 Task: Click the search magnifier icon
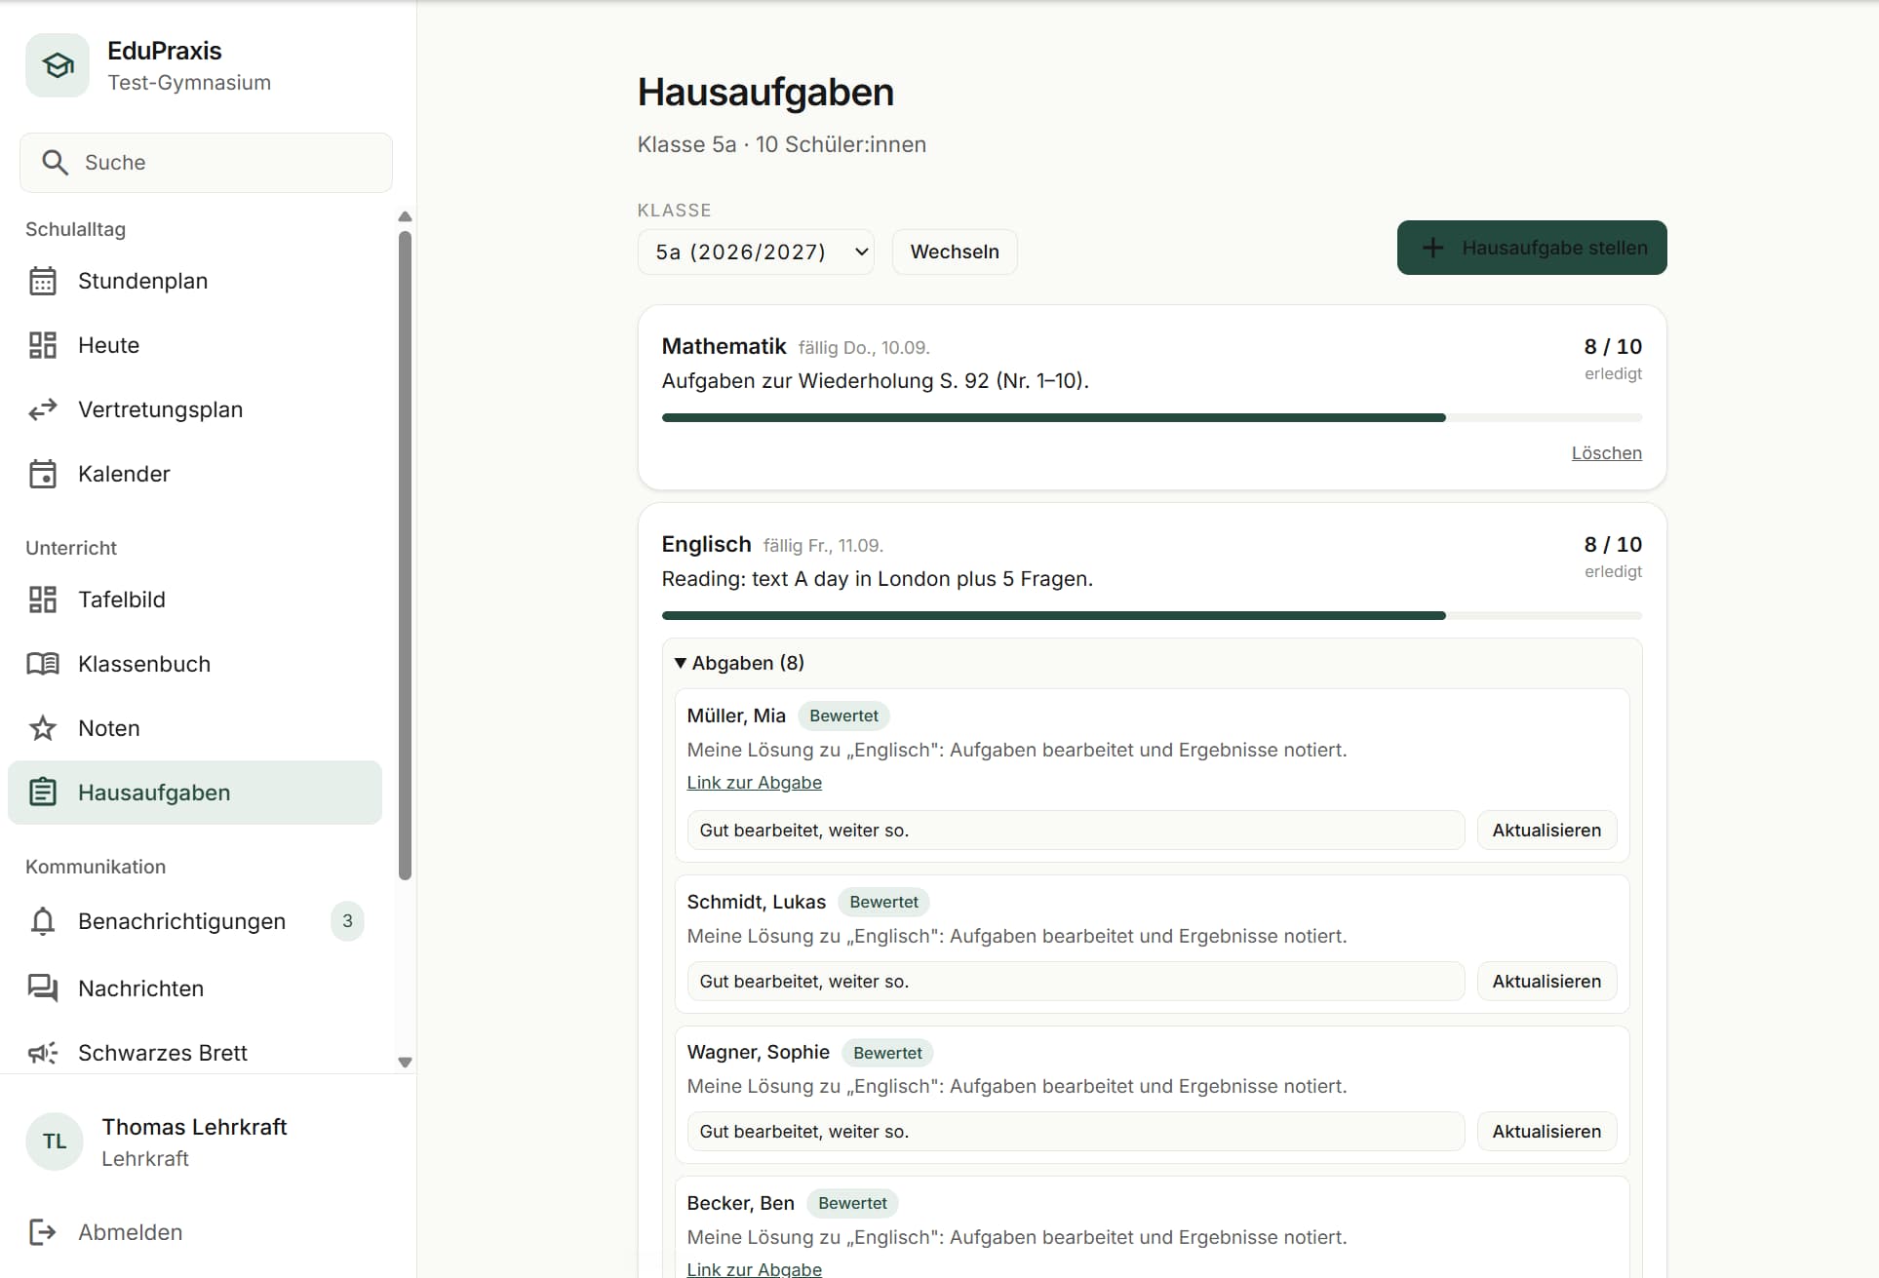pyautogui.click(x=56, y=163)
